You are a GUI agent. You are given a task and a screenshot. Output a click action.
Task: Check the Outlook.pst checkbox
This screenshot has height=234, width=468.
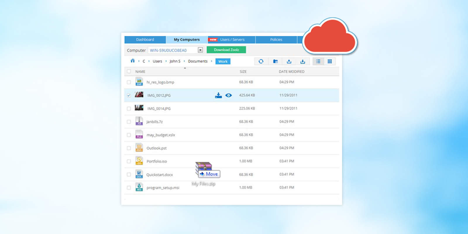tap(129, 148)
